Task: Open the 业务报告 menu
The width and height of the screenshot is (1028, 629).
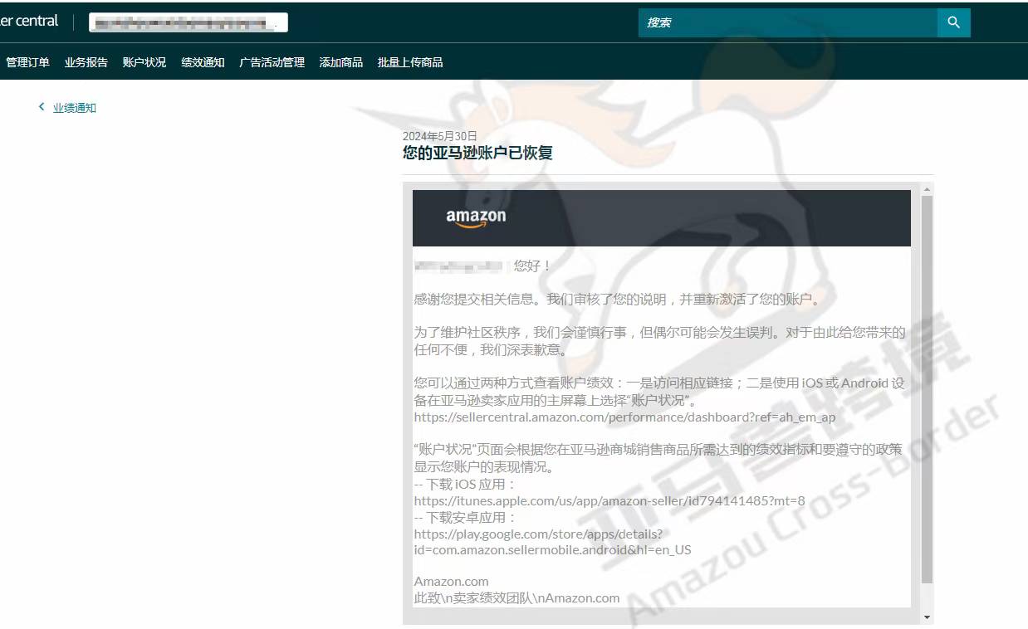Action: coord(86,62)
